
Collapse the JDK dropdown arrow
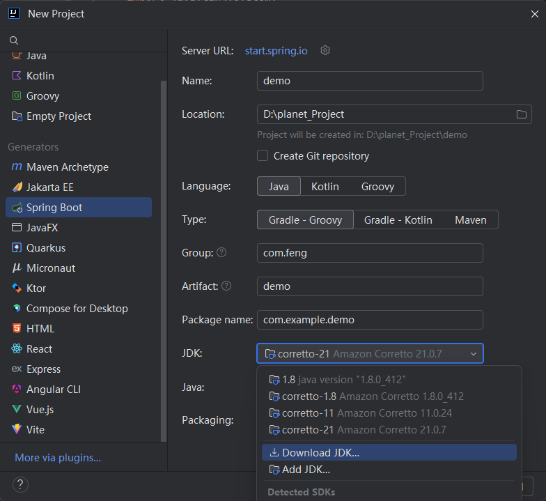tap(474, 354)
